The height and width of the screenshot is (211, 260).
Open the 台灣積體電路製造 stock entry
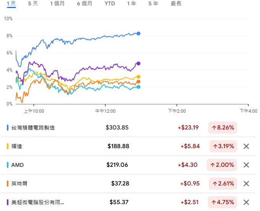coord(33,128)
